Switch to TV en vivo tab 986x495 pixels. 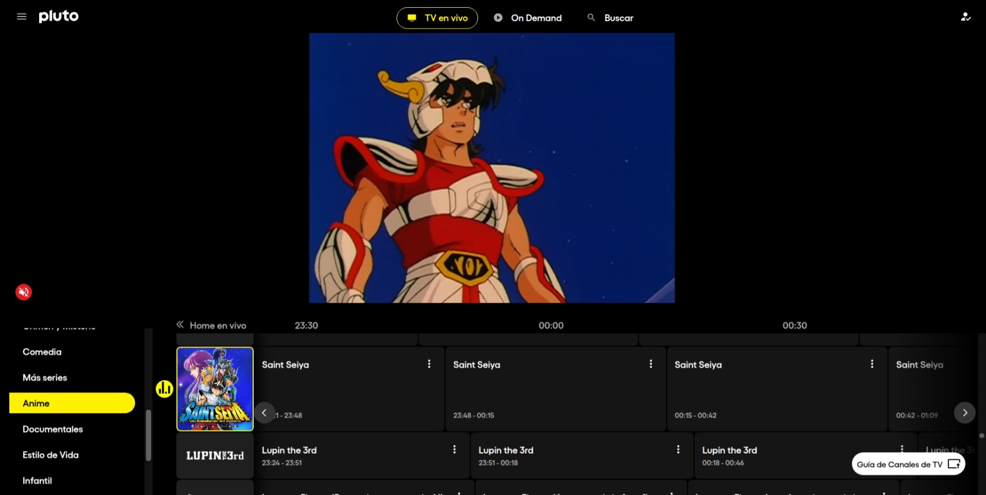pyautogui.click(x=437, y=18)
